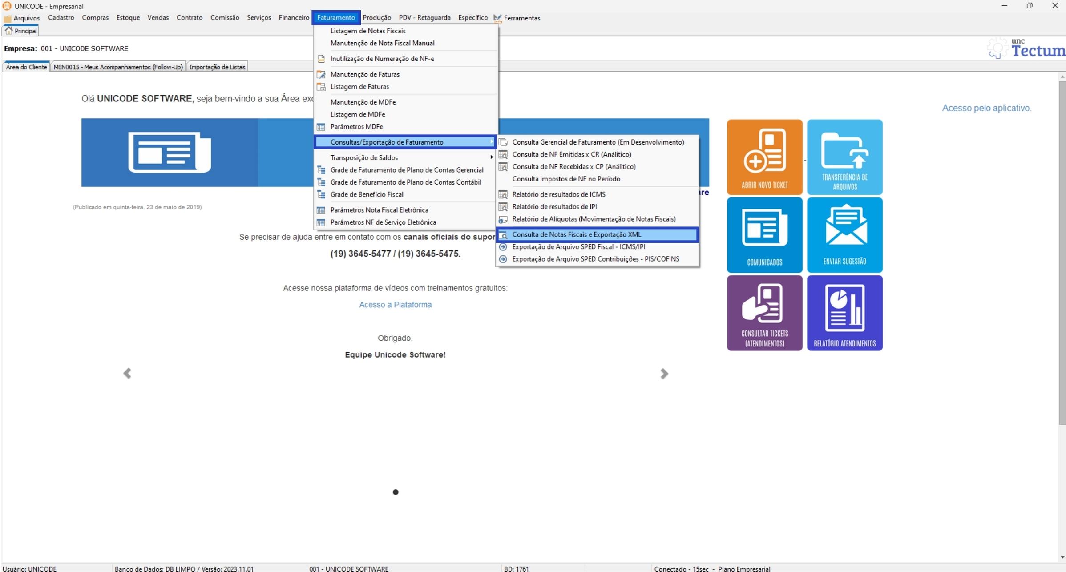The image size is (1066, 572).
Task: Select Consulta de Notas Fiscais e Exportação XML
Action: (x=577, y=234)
